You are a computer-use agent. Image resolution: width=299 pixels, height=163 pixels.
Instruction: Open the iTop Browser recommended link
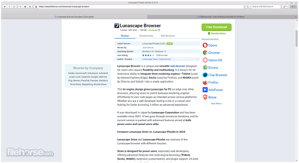tap(218, 75)
